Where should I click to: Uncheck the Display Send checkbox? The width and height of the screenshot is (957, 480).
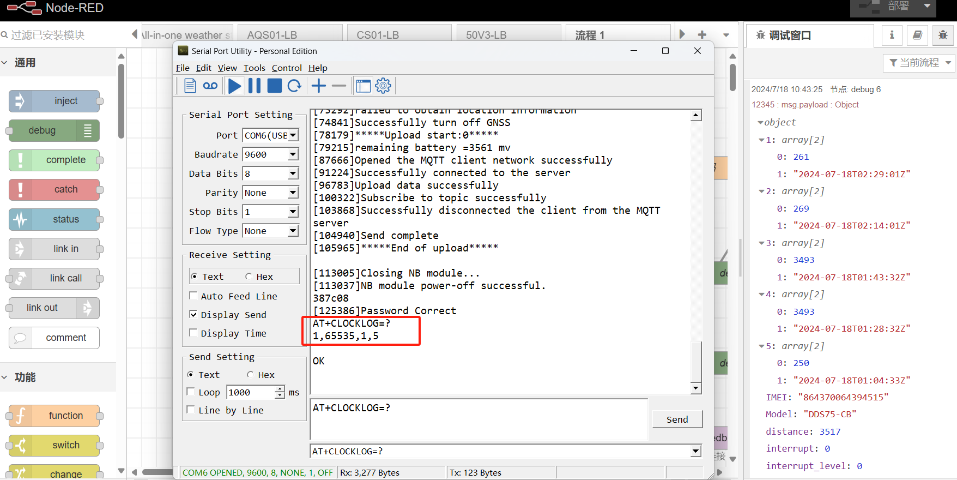[x=193, y=314]
